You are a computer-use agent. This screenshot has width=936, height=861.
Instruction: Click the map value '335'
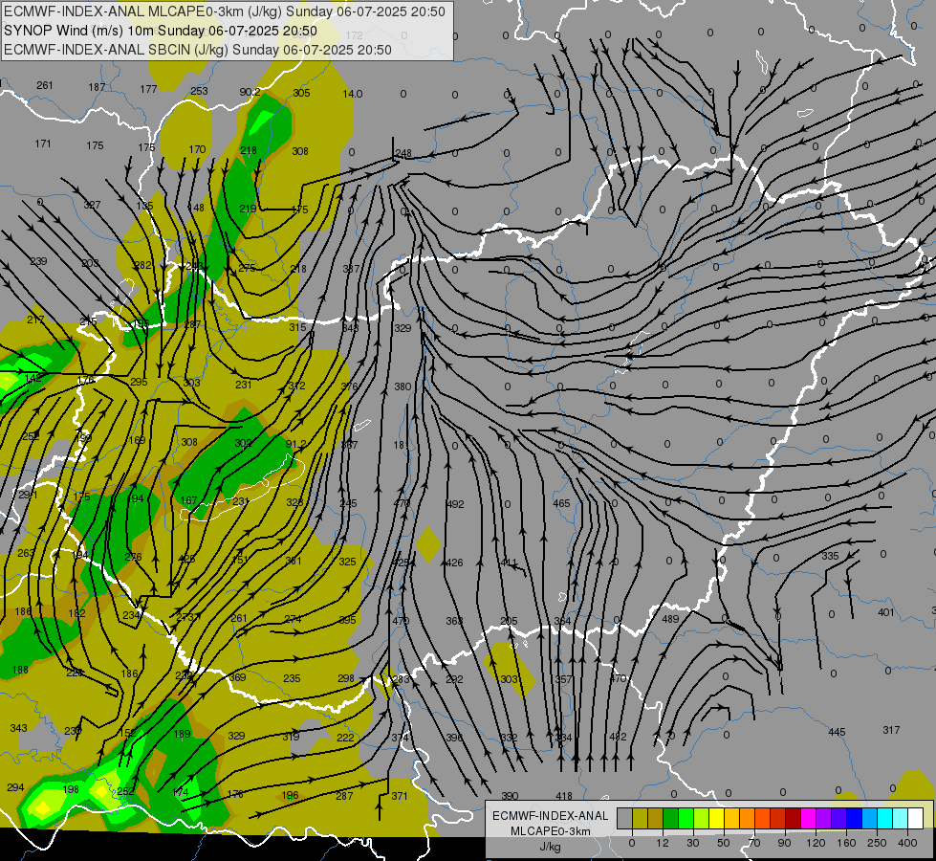[830, 556]
